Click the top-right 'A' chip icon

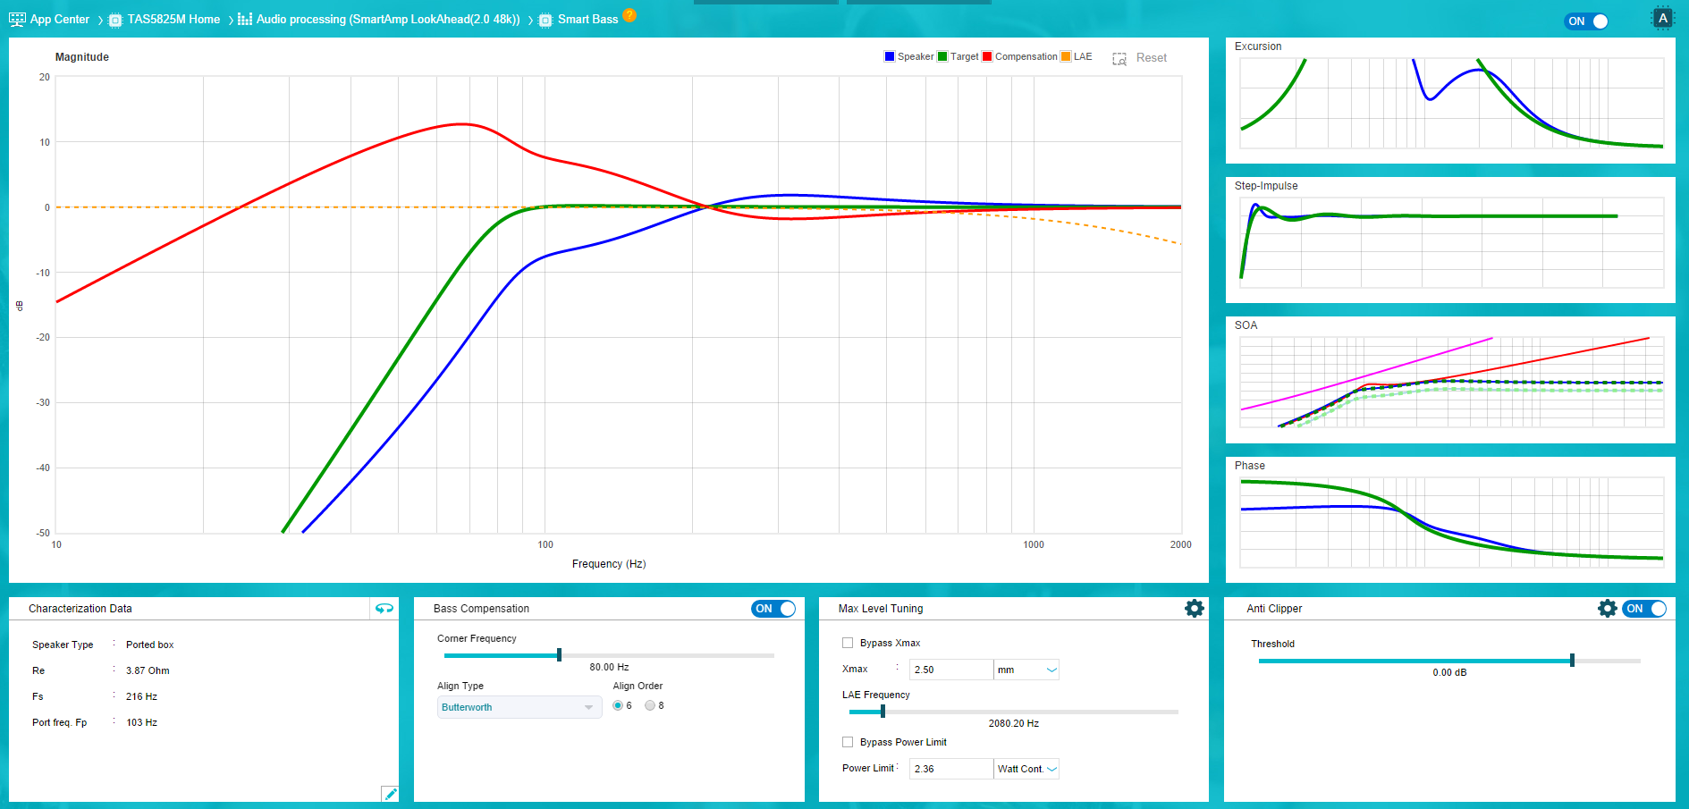(x=1662, y=19)
